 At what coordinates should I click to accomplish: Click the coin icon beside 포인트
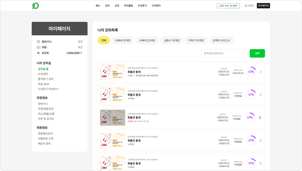click(39, 53)
